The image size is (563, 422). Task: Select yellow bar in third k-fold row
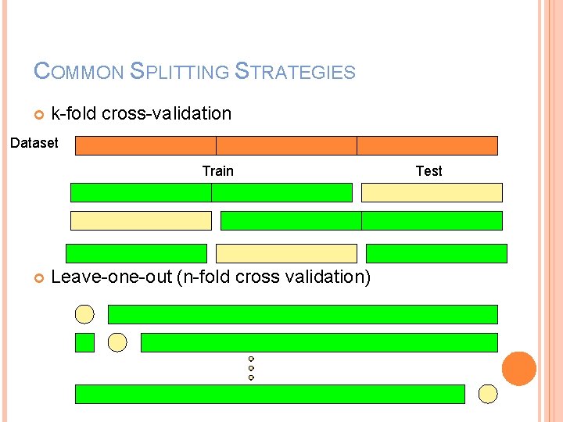(x=286, y=253)
